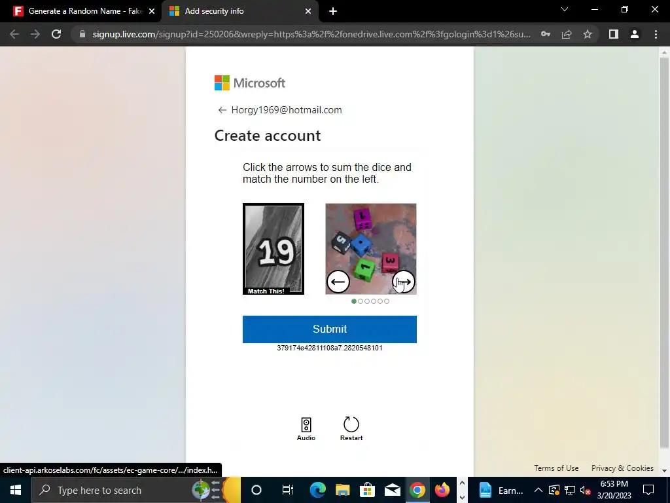This screenshot has width=670, height=503.
Task: Bookmark this page with star
Action: (588, 34)
